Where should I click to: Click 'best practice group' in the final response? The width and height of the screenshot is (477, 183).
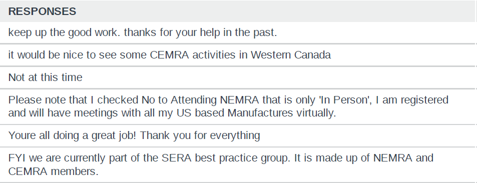[243, 159]
